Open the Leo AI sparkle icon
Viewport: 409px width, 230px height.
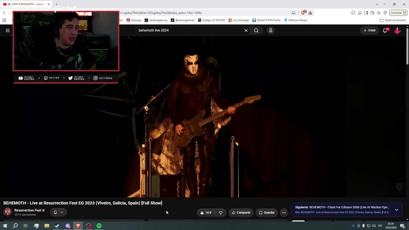click(x=379, y=13)
